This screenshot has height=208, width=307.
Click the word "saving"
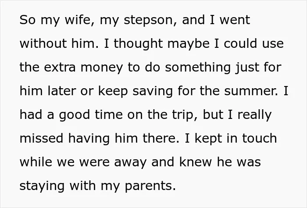point(153,91)
